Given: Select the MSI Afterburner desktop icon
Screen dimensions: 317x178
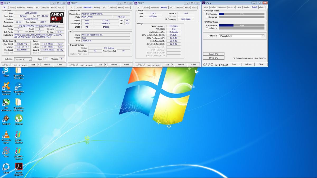Looking at the screenshot, I should coord(6,103).
